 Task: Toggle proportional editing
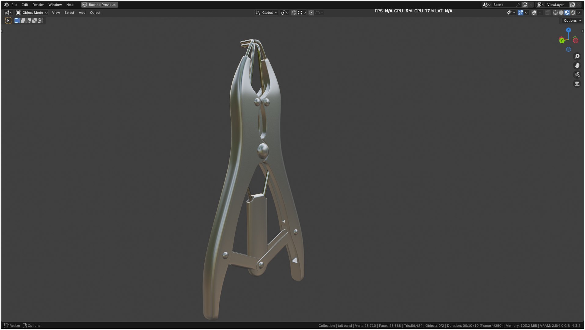[311, 13]
